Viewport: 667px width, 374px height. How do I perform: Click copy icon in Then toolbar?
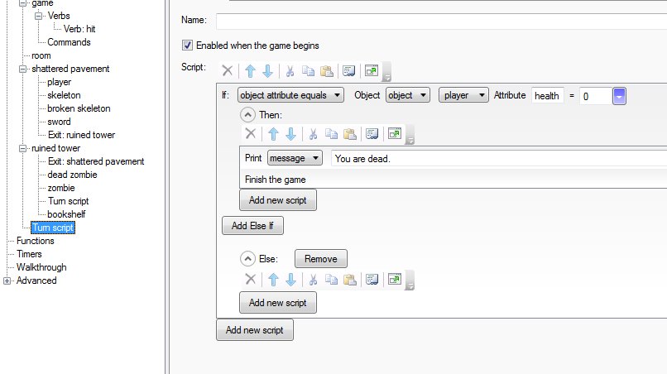(329, 134)
